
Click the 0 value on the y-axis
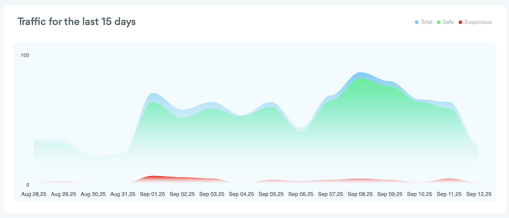[28, 185]
